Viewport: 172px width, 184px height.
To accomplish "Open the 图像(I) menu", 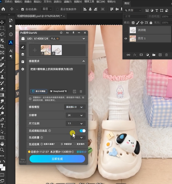I will tap(28, 2).
